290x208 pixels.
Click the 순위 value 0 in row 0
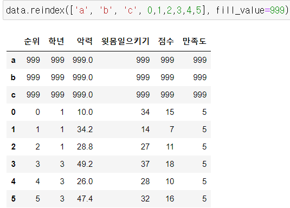click(38, 112)
